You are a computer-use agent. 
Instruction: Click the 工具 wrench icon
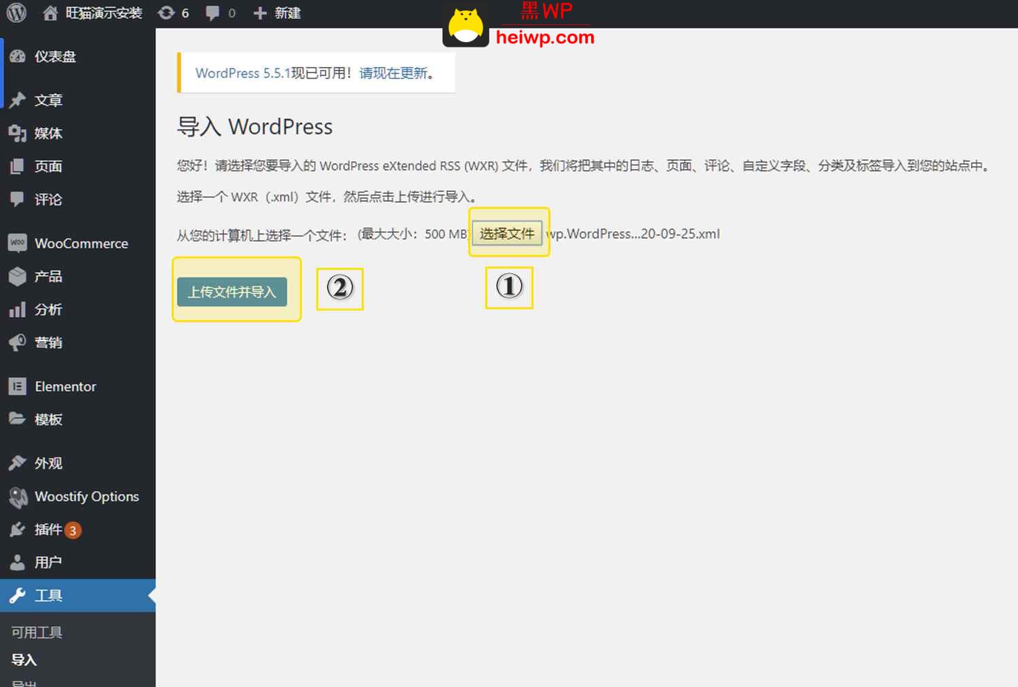(18, 595)
